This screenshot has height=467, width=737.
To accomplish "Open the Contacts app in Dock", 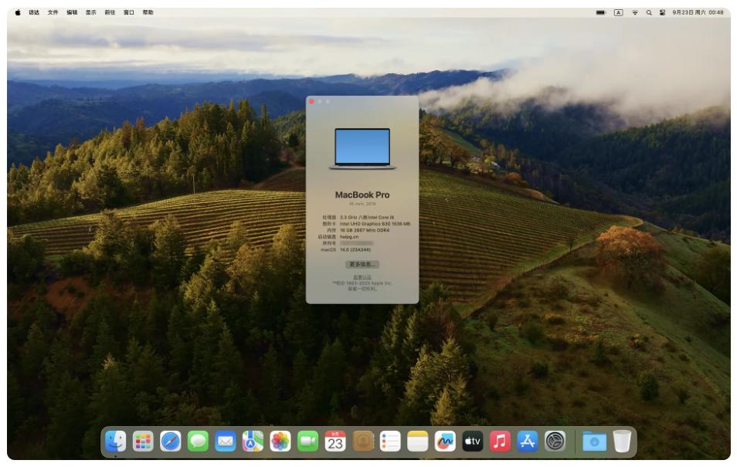I will [x=363, y=442].
